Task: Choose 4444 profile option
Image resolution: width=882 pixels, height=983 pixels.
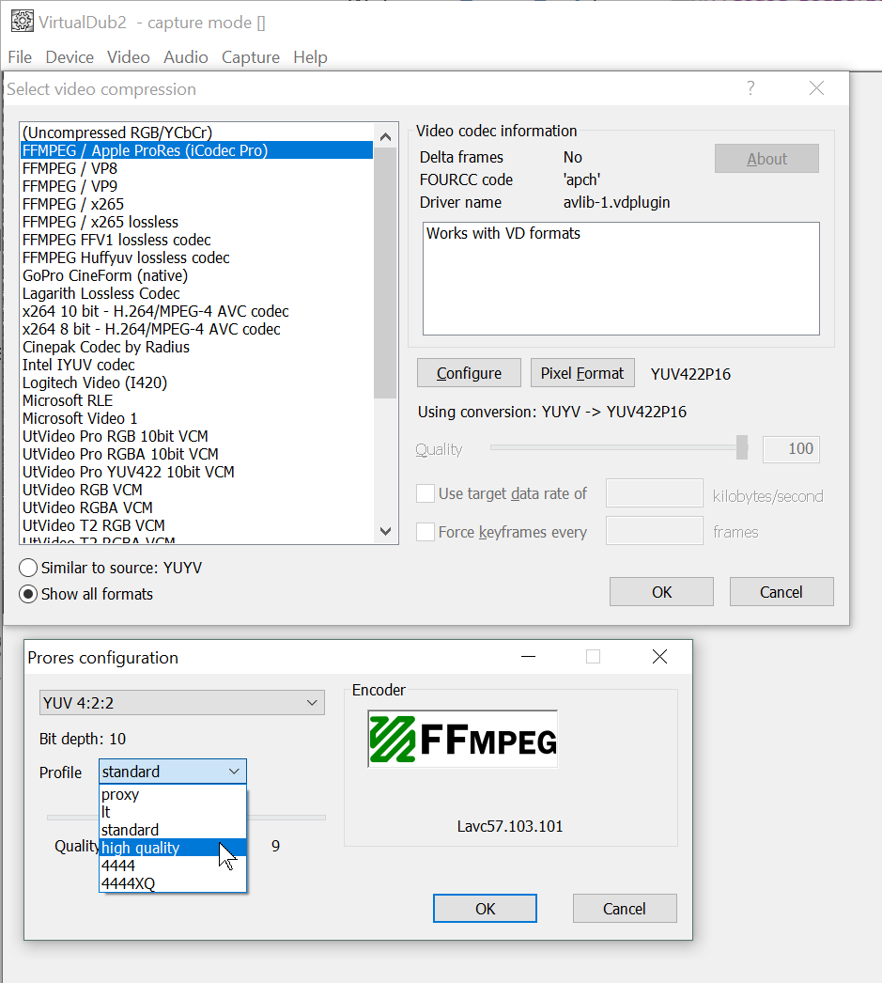Action: (x=173, y=866)
